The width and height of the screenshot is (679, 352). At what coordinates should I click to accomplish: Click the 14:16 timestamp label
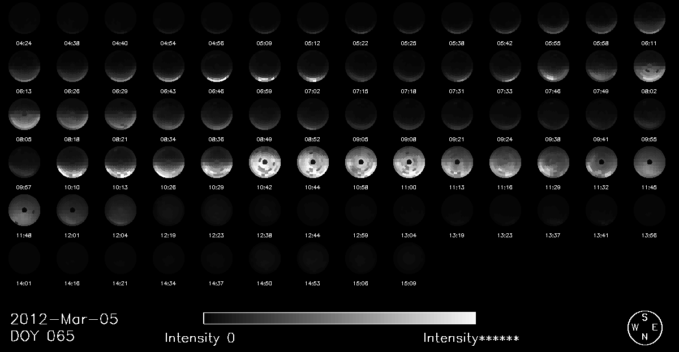coord(72,283)
